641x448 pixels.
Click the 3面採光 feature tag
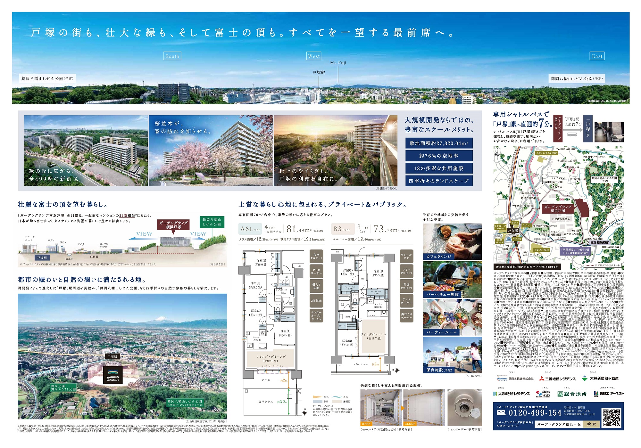316,301
